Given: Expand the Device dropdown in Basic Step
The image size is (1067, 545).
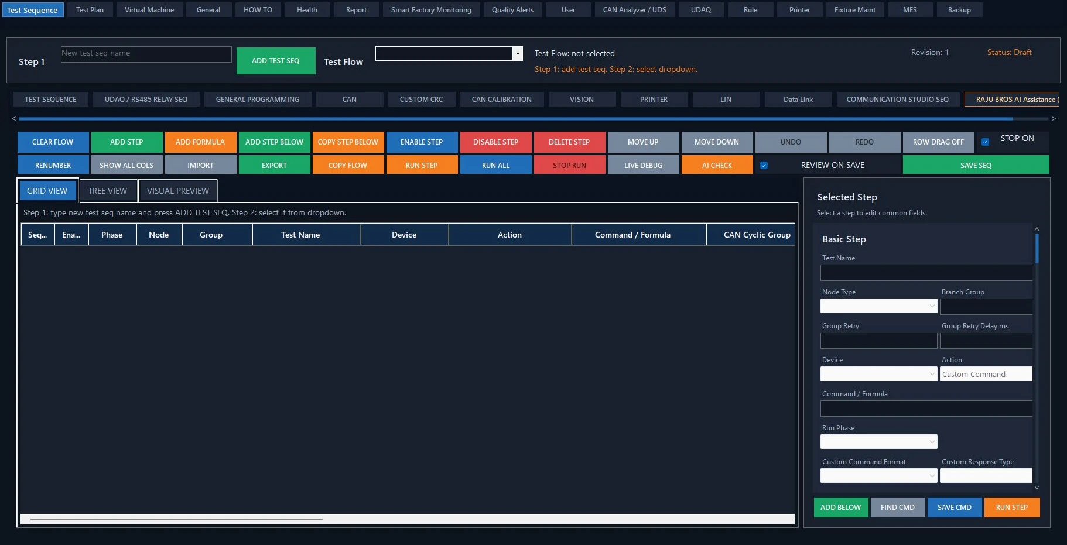Looking at the screenshot, I should click(878, 374).
